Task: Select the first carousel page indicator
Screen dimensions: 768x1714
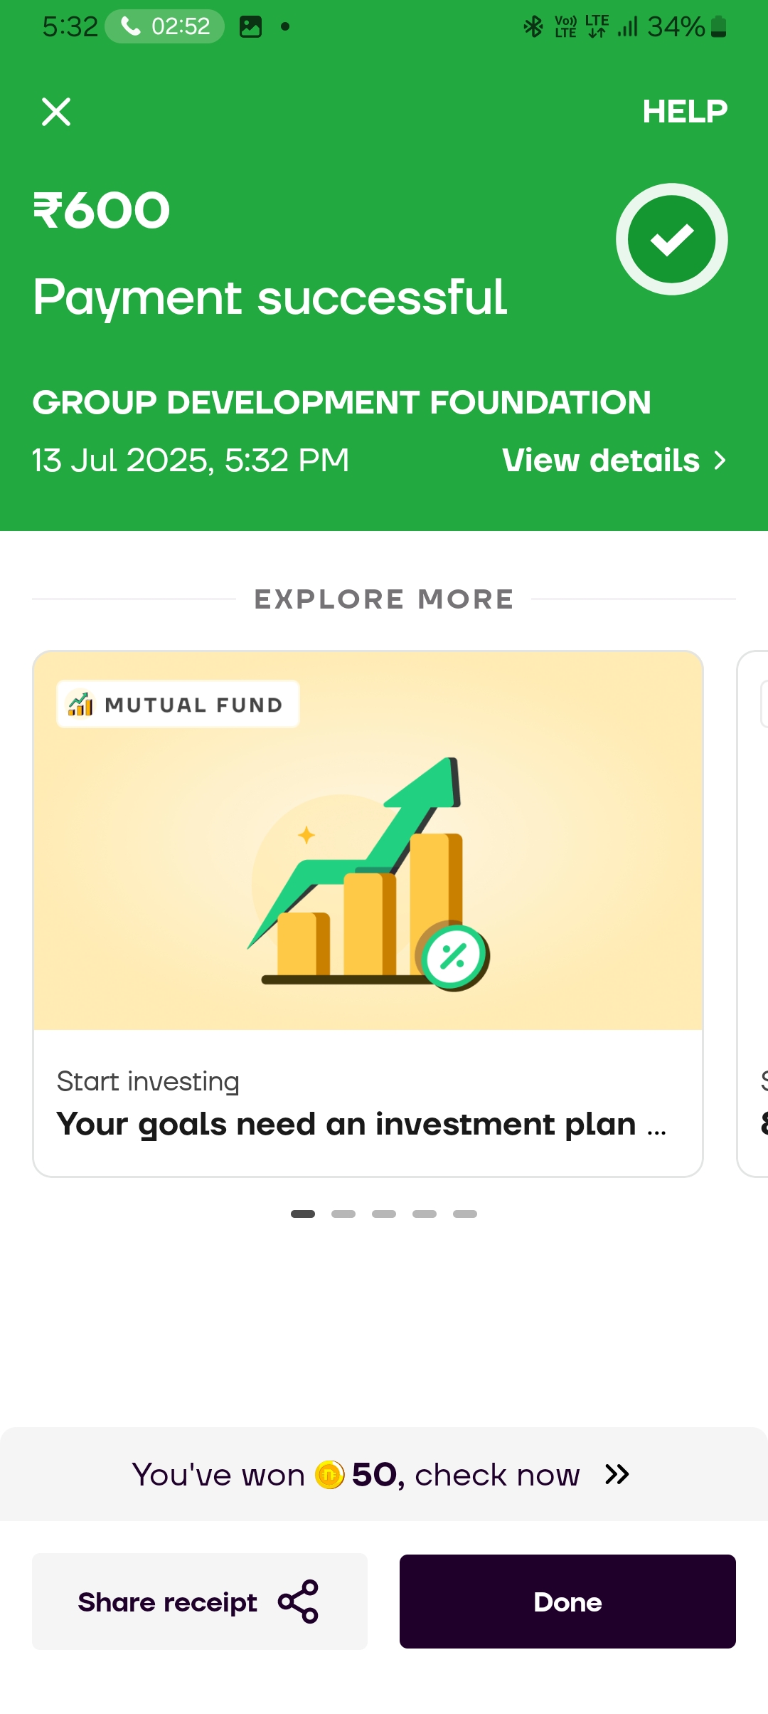Action: coord(303,1214)
